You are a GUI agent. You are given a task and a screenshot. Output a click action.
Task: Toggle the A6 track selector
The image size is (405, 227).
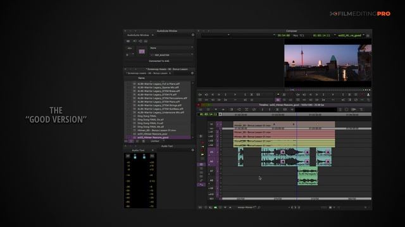click(x=211, y=161)
